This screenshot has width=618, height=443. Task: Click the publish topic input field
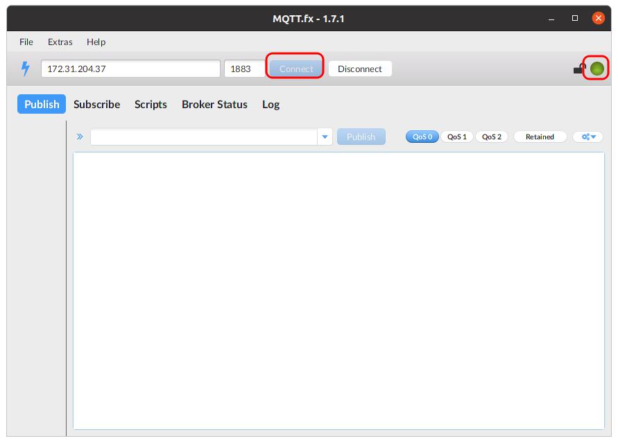pos(204,137)
